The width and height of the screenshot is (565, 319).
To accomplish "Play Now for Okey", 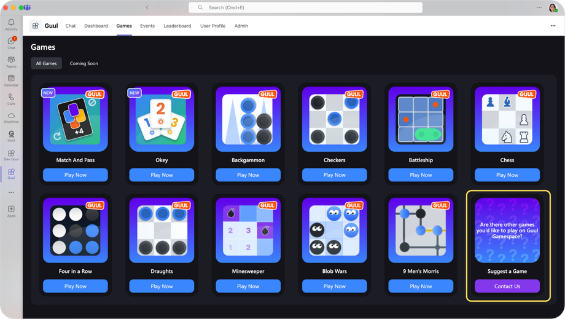I will (162, 175).
